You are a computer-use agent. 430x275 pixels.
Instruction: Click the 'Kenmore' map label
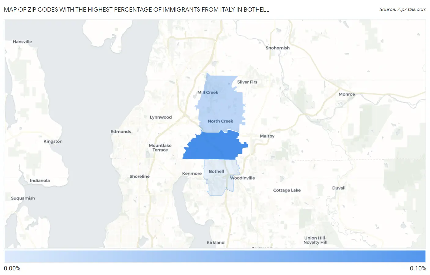pos(192,173)
